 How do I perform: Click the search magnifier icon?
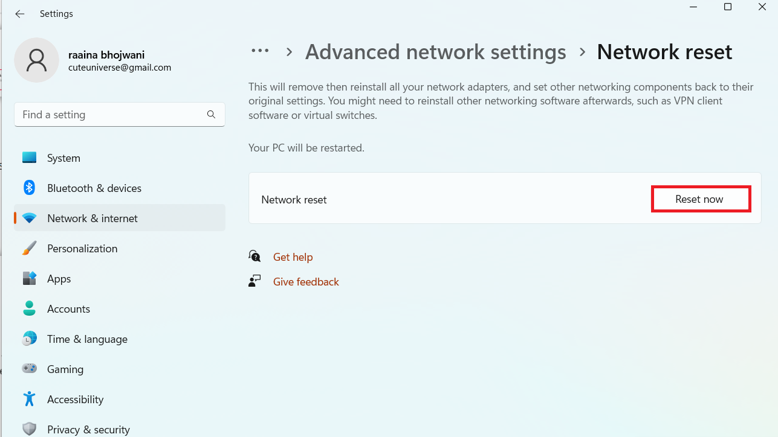pos(211,115)
